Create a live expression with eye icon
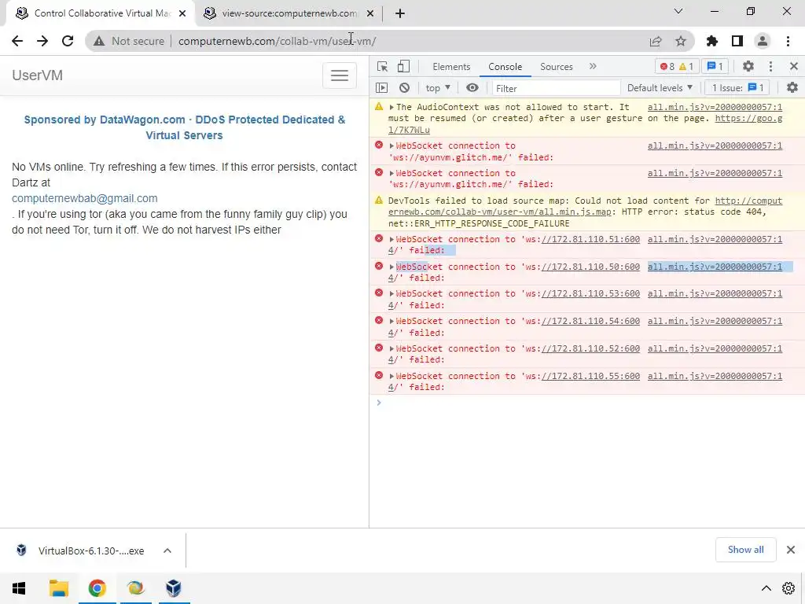Image resolution: width=805 pixels, height=604 pixels. click(472, 88)
